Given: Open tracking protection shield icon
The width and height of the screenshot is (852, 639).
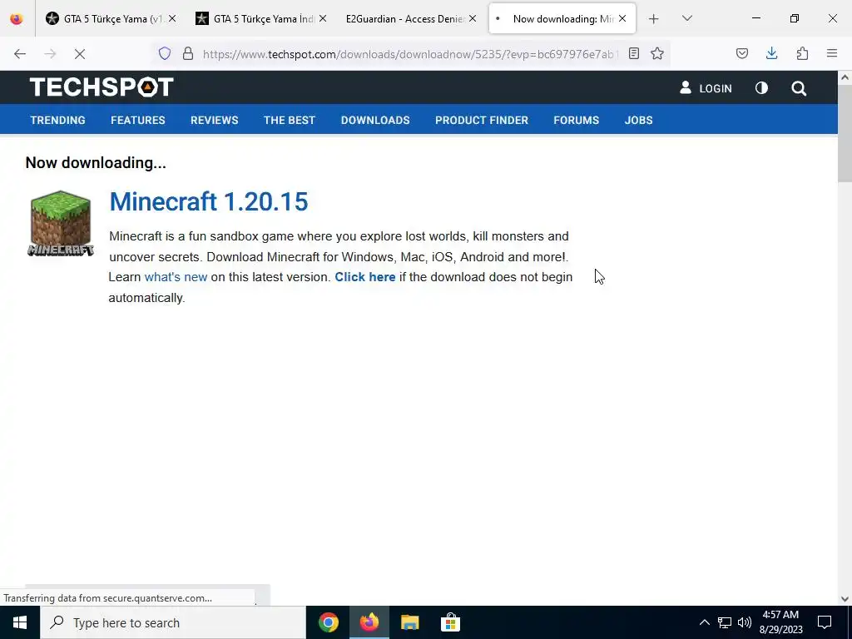Looking at the screenshot, I should [165, 53].
